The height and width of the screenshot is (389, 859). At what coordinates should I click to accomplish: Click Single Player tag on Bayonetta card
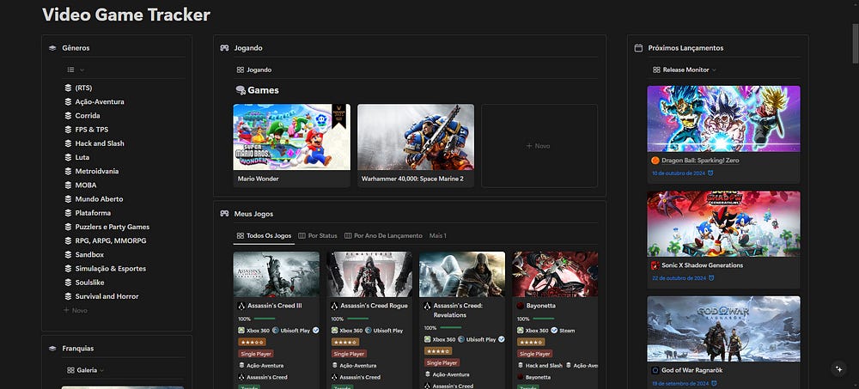click(535, 354)
